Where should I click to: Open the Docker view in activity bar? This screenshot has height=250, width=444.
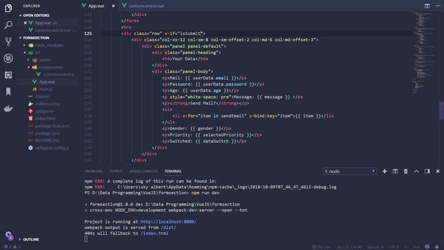point(8,108)
